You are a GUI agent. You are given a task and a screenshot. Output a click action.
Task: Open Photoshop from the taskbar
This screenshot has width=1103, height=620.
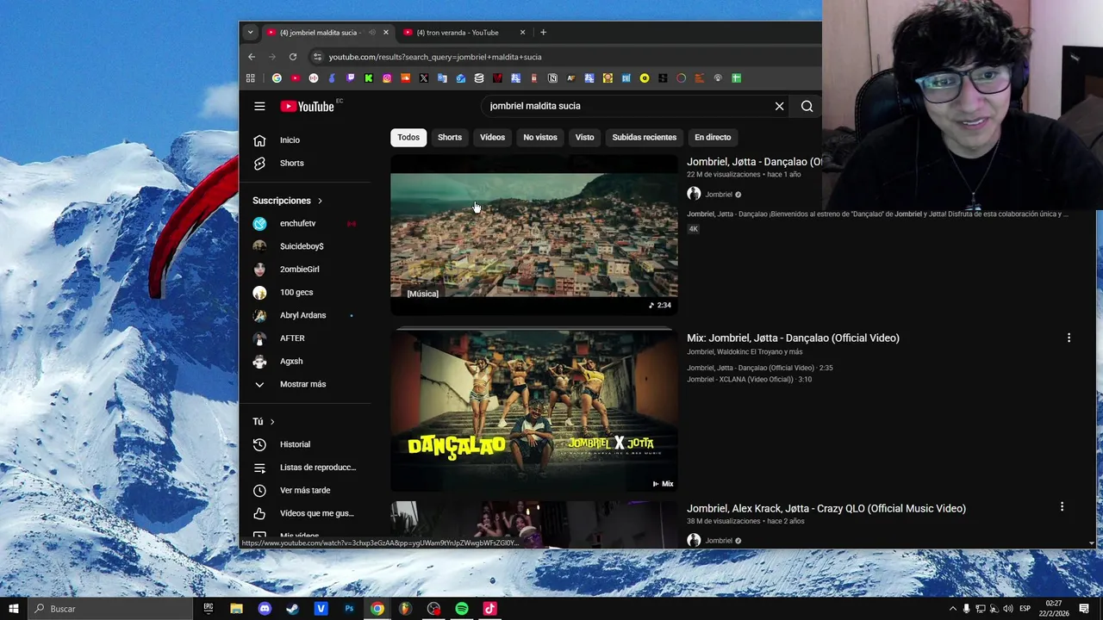tap(349, 609)
